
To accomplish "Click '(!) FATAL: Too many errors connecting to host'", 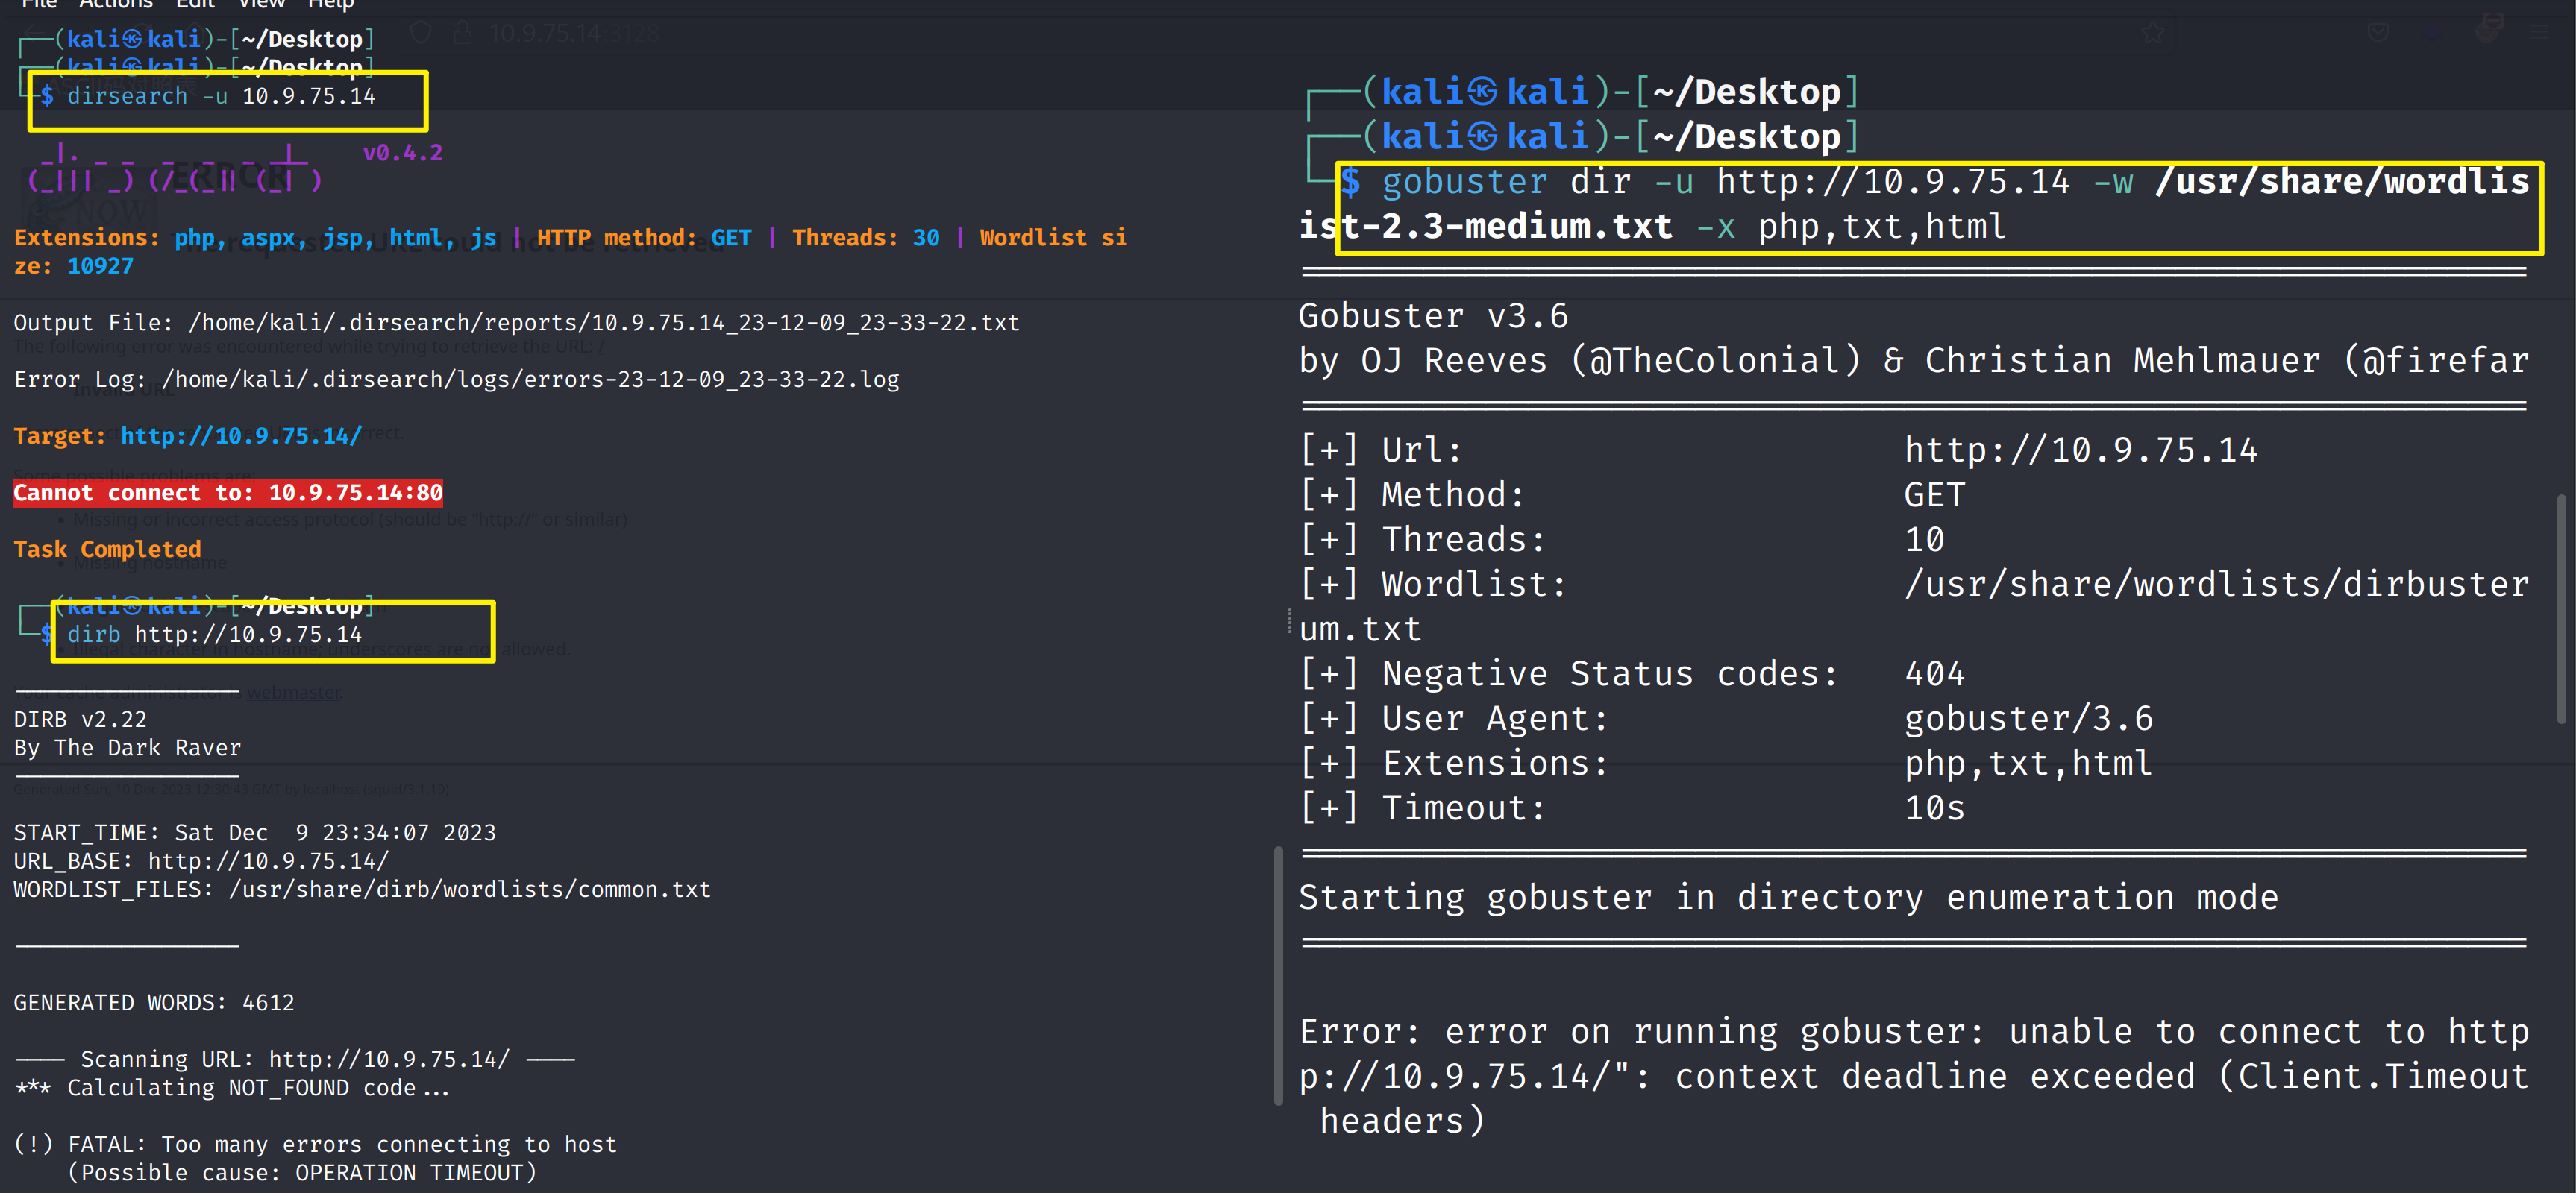I will (316, 1145).
